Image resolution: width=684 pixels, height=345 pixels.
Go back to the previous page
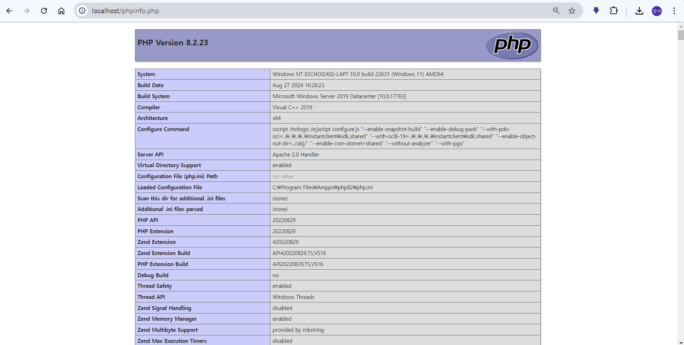9,11
